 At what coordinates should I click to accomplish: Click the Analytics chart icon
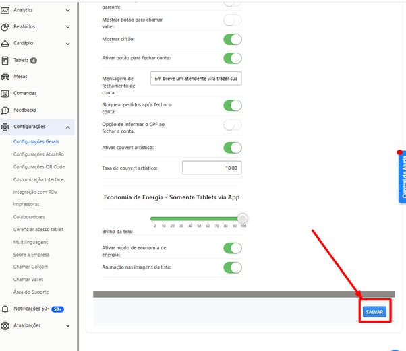pos(5,10)
